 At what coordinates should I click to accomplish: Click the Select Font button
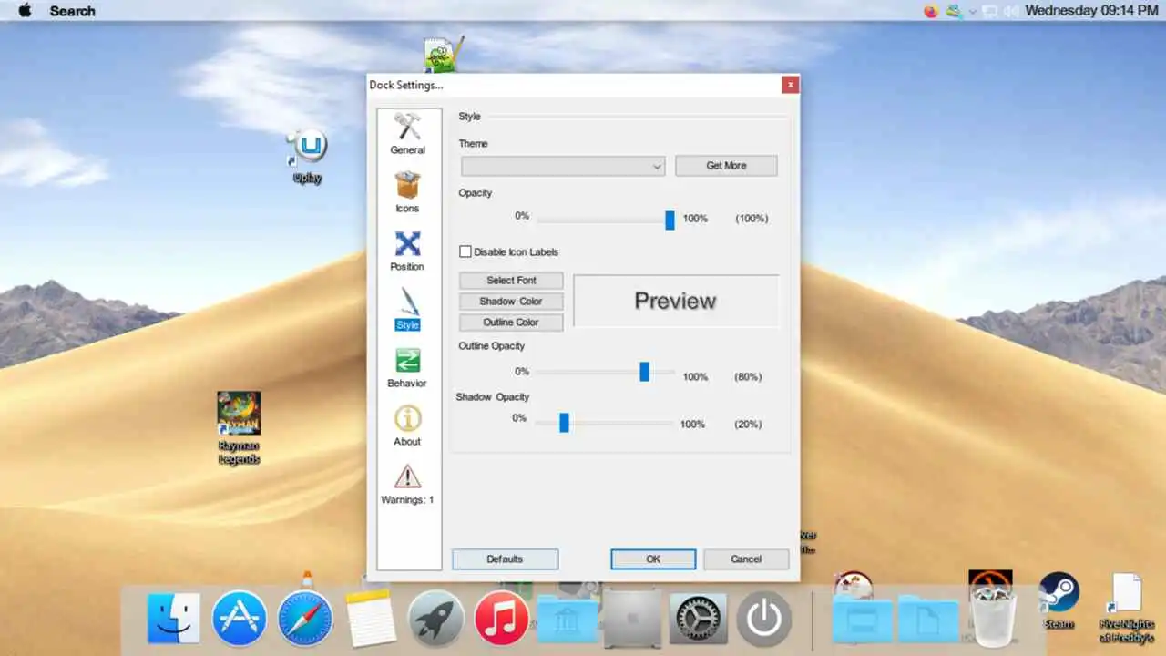511,281
